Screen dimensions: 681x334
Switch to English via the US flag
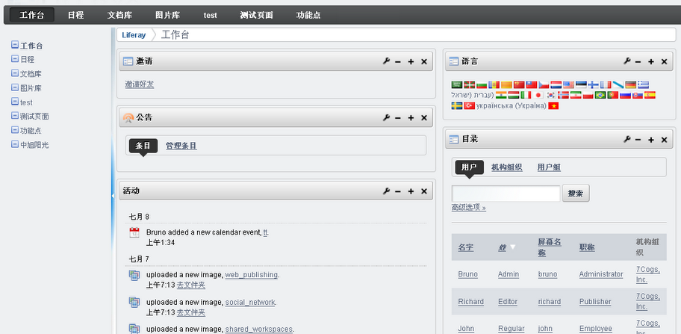click(x=568, y=84)
